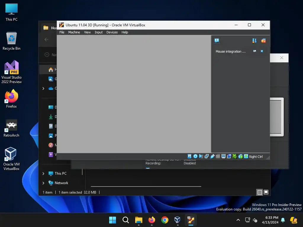
Task: Click the hard disk activity status icon
Action: [x=190, y=156]
